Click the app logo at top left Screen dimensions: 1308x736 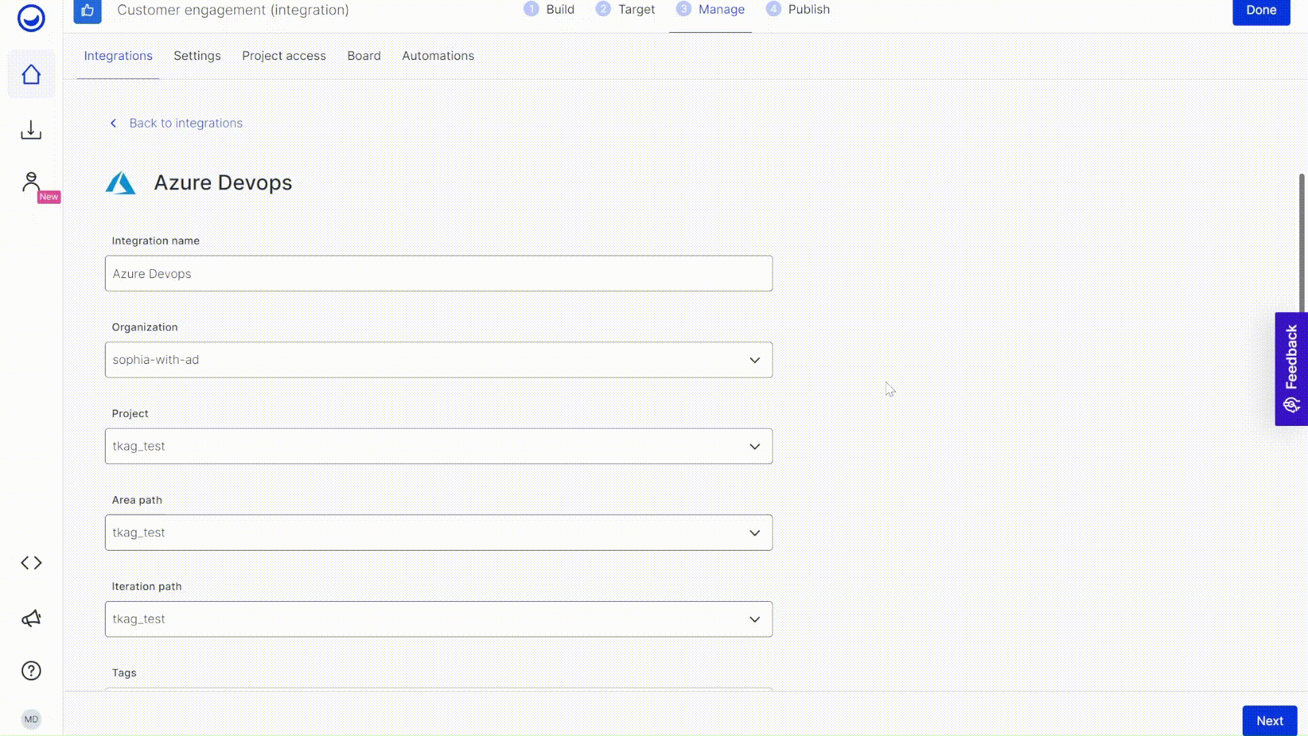(x=31, y=18)
